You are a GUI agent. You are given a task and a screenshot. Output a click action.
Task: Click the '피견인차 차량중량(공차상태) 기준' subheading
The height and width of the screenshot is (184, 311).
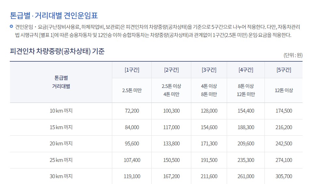(x=57, y=51)
